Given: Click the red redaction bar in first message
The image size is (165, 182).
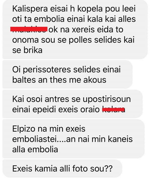Looking at the screenshot, I should (29, 29).
